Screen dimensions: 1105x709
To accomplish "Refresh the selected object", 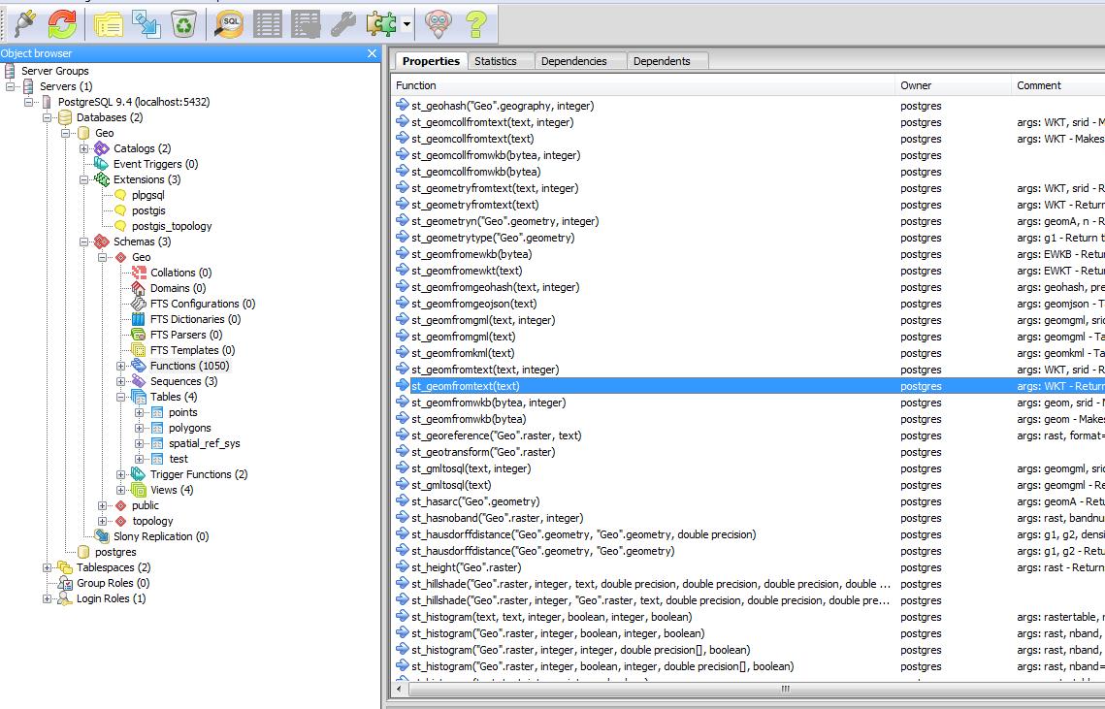I will click(62, 23).
